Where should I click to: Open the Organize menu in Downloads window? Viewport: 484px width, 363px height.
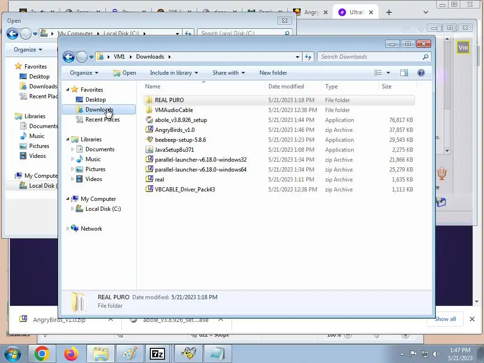point(84,73)
